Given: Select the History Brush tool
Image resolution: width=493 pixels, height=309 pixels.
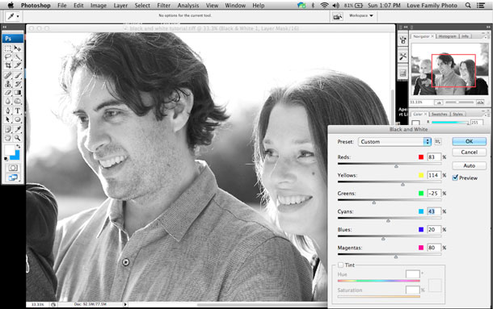Looking at the screenshot, I should pos(18,84).
